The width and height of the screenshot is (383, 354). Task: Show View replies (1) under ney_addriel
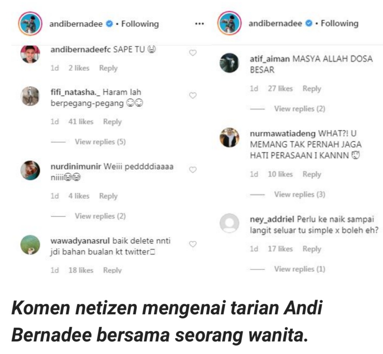[x=299, y=269]
